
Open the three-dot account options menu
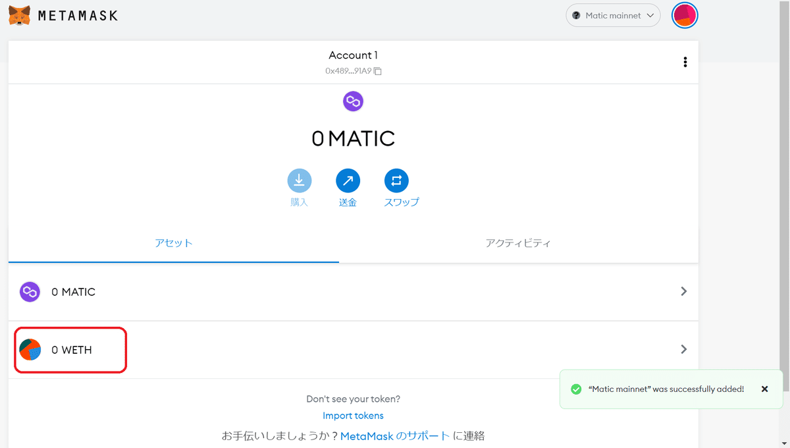point(685,62)
